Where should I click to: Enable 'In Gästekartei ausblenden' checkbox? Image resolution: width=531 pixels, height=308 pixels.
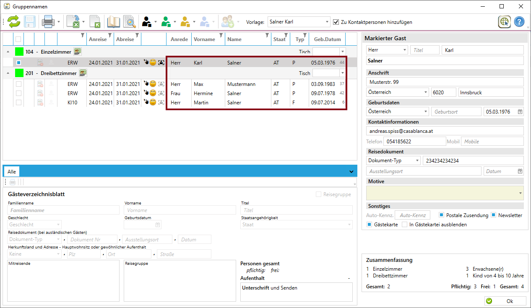pos(405,224)
